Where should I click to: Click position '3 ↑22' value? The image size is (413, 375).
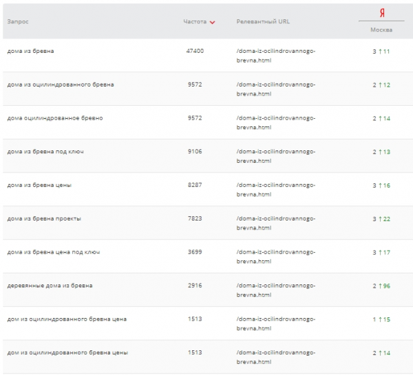[381, 219]
